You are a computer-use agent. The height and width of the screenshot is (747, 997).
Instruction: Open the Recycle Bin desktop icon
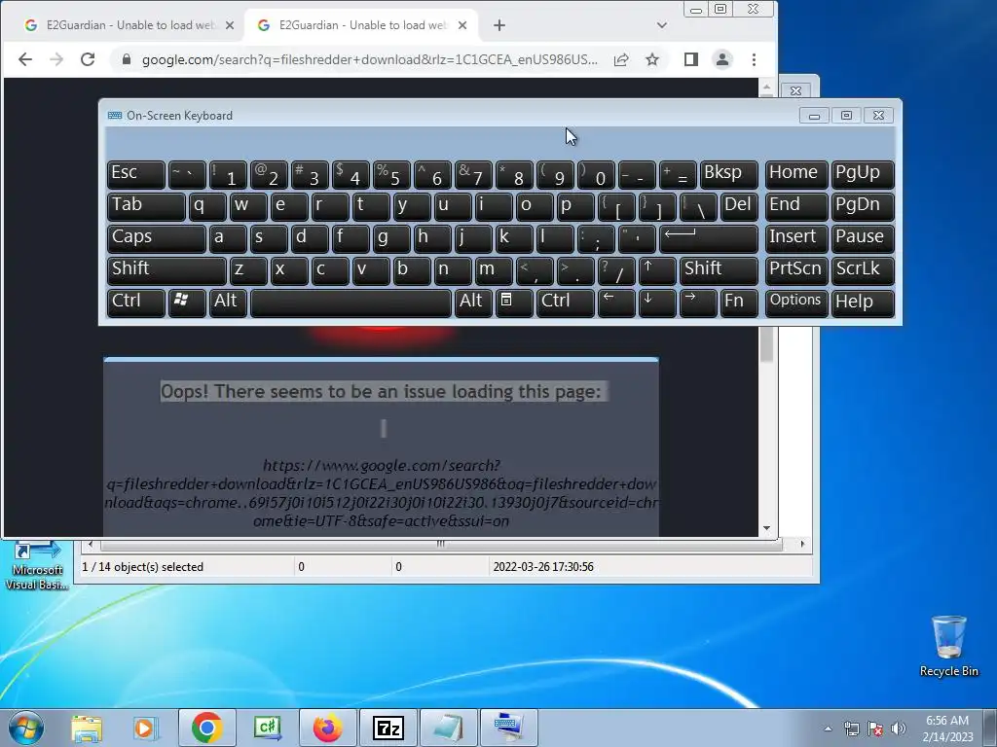948,647
